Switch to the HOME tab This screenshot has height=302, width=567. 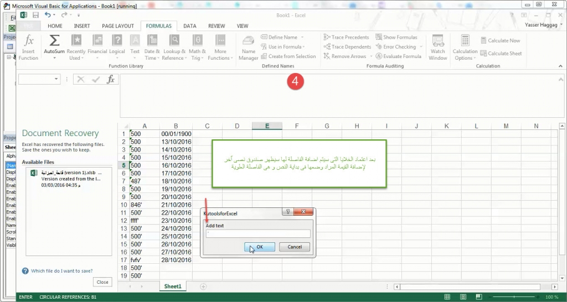coord(55,26)
